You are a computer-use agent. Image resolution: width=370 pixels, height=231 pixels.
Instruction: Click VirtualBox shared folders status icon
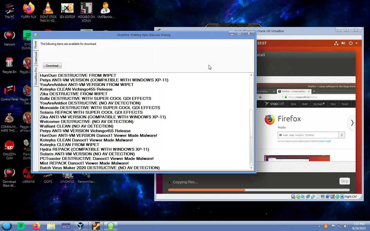click(x=318, y=197)
